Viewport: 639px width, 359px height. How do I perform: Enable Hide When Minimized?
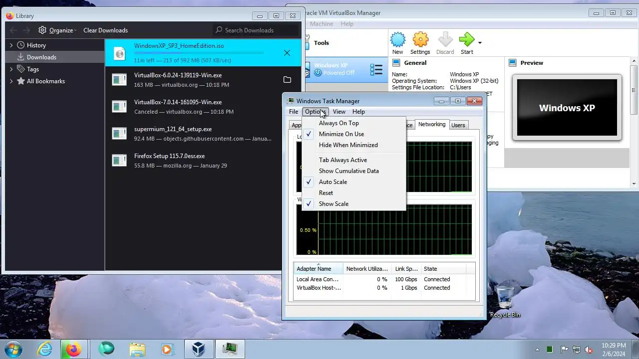354,145
